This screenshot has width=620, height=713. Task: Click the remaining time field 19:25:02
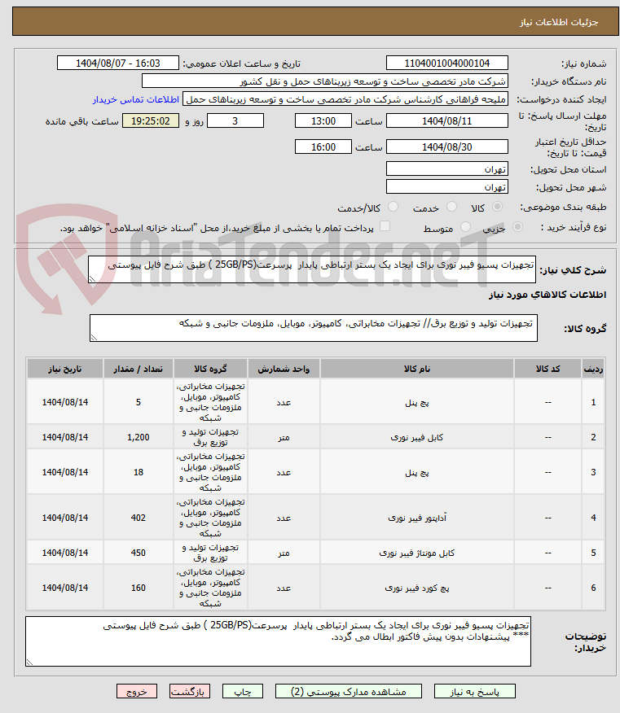[151, 121]
